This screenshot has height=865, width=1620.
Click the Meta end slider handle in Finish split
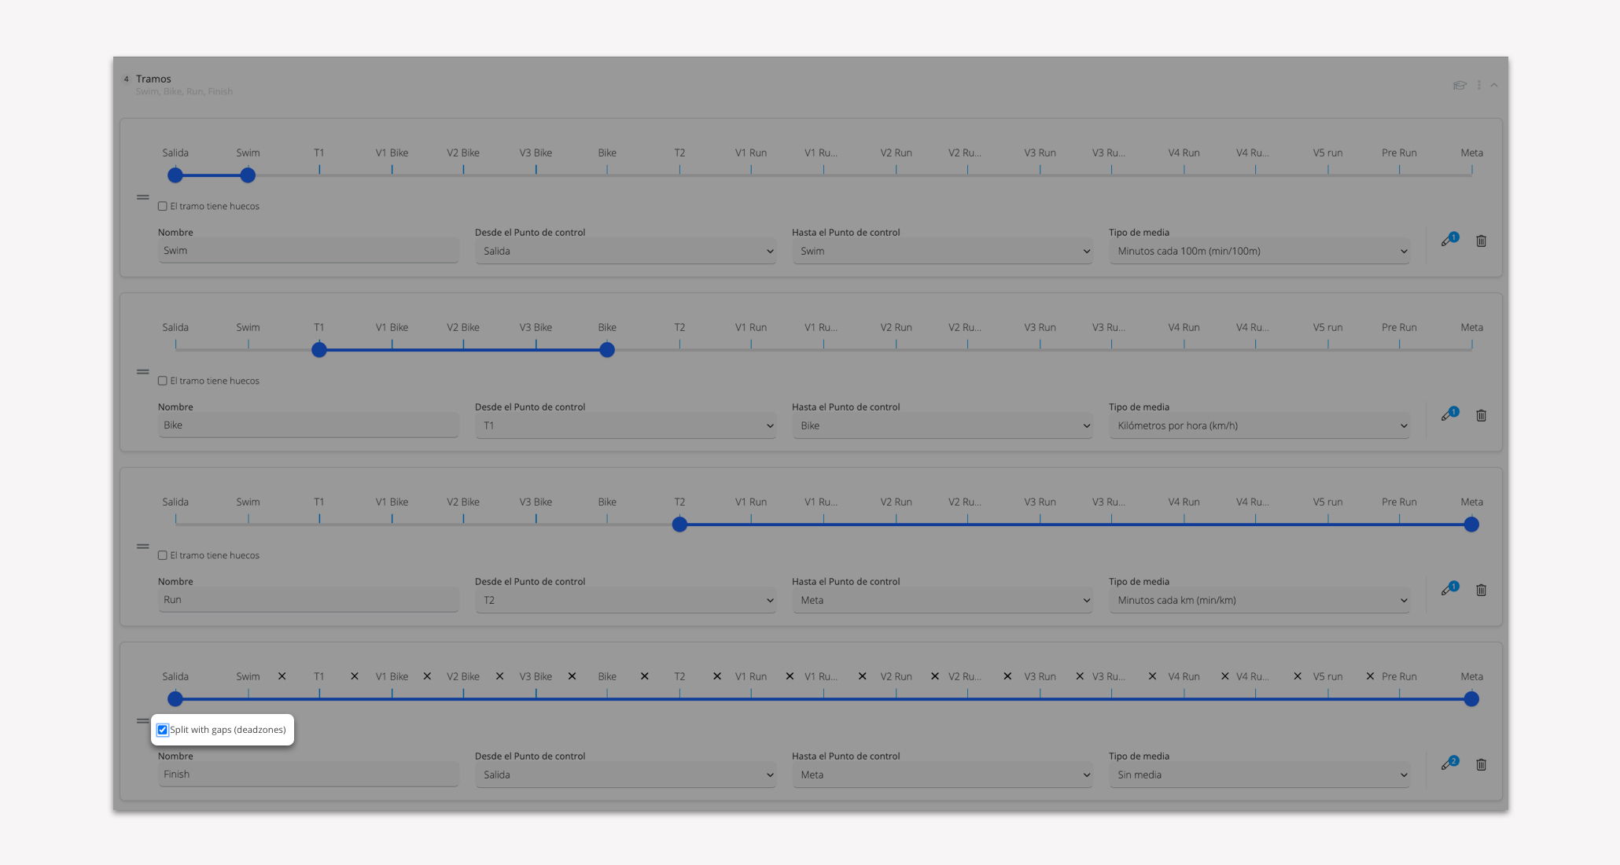pyautogui.click(x=1471, y=699)
